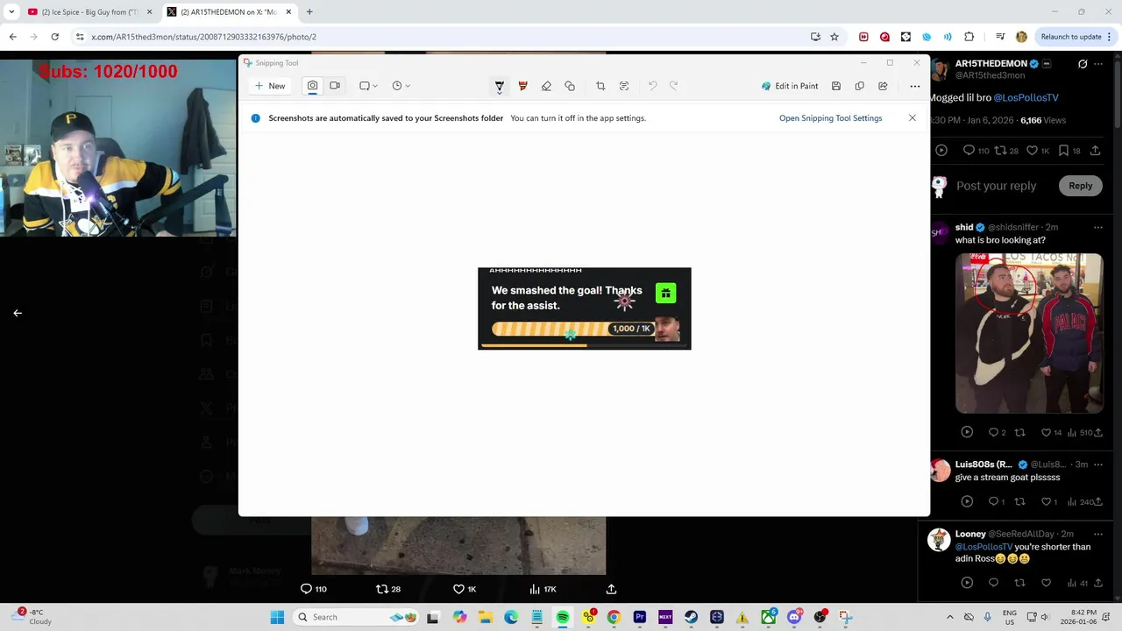Viewport: 1122px width, 631px height.
Task: Like Looney's reply
Action: pos(1046,583)
